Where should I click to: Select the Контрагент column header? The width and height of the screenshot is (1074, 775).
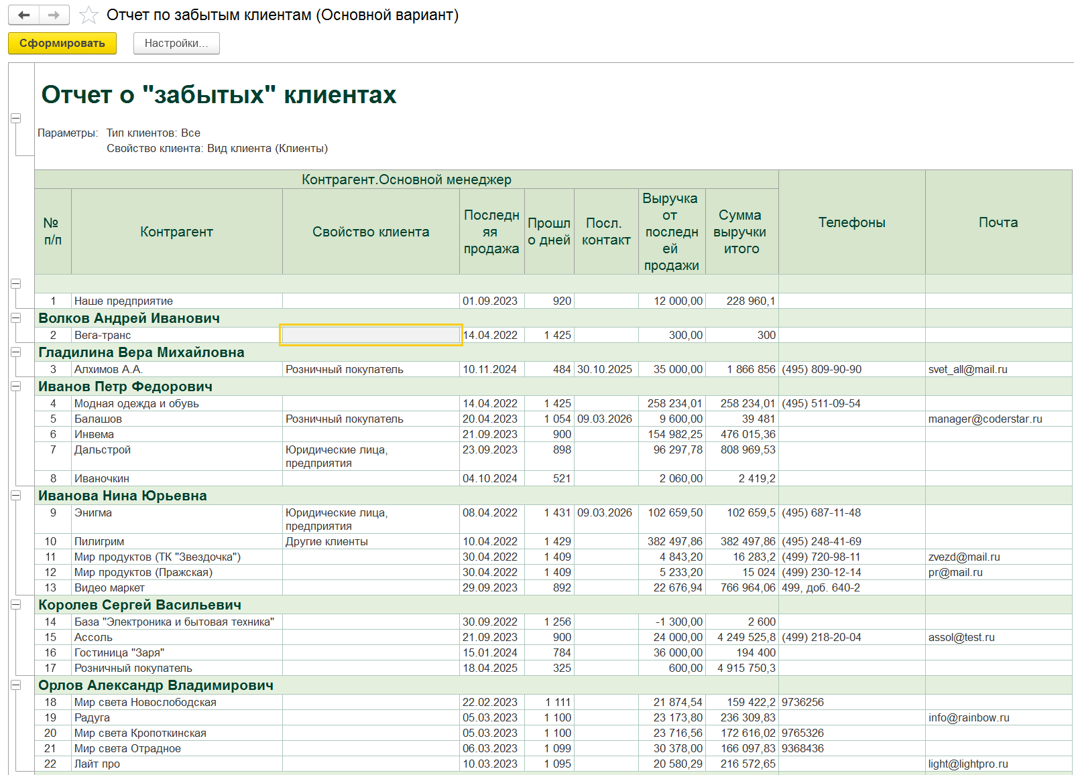176,232
